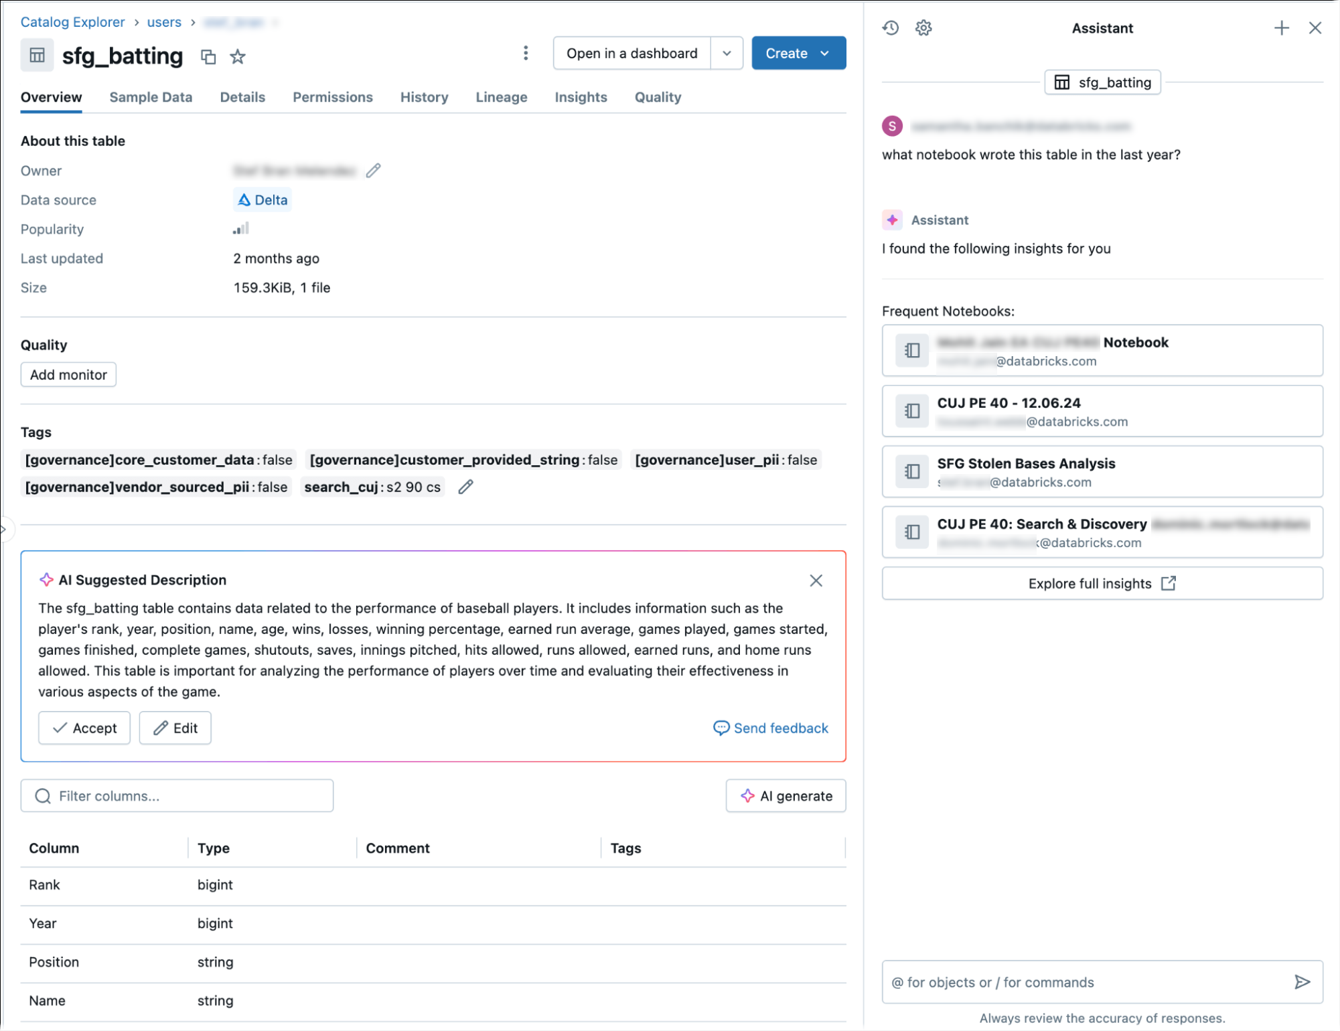The width and height of the screenshot is (1340, 1031).
Task: Expand the Explore full insights external link
Action: [x=1103, y=584]
